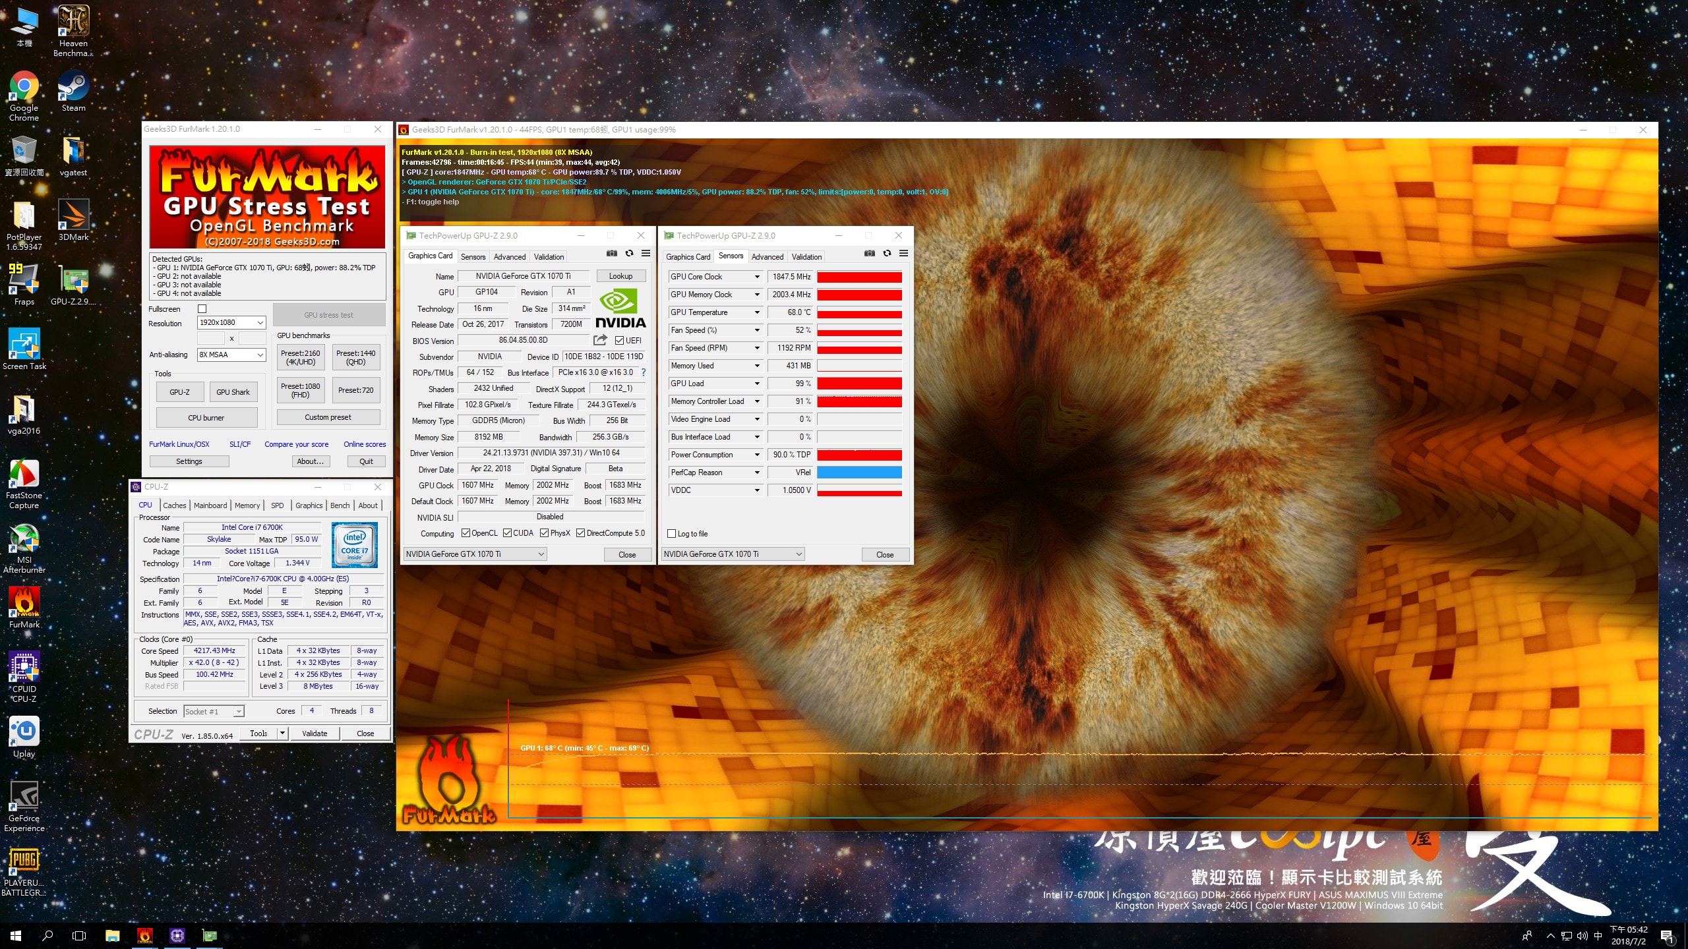
Task: Open Windows Start menu
Action: pyautogui.click(x=16, y=936)
